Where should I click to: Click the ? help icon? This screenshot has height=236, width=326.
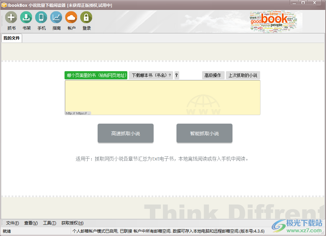click(176, 75)
